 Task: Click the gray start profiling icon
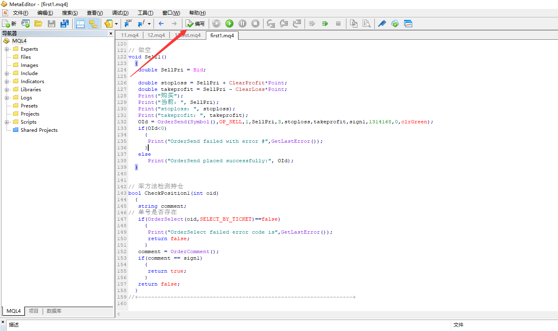tap(312, 24)
